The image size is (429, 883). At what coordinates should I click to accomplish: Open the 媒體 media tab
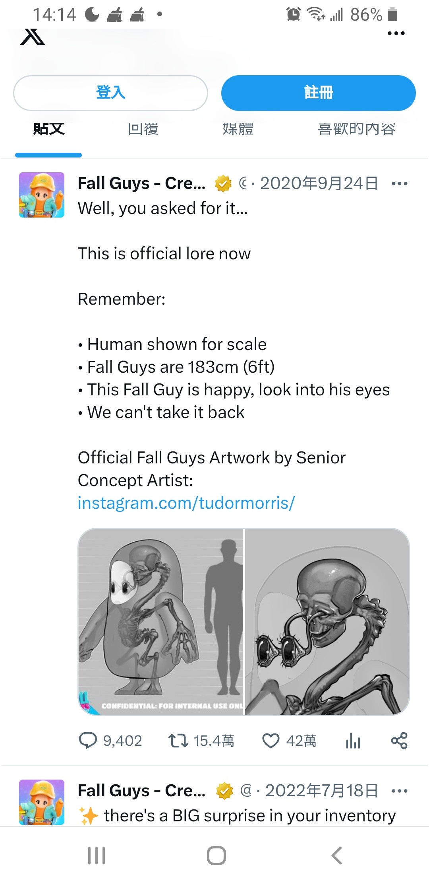pos(238,129)
